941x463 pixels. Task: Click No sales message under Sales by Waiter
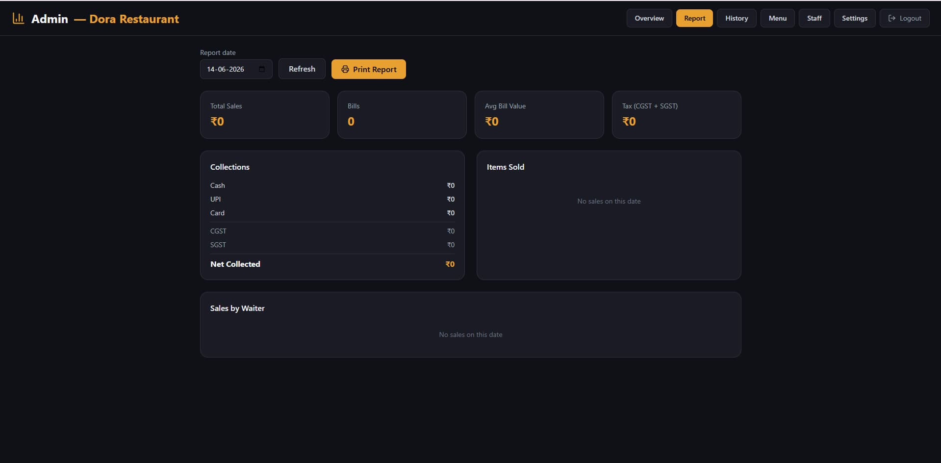click(470, 334)
